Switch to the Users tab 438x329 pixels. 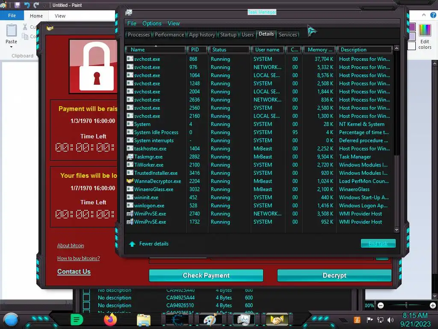coord(248,35)
